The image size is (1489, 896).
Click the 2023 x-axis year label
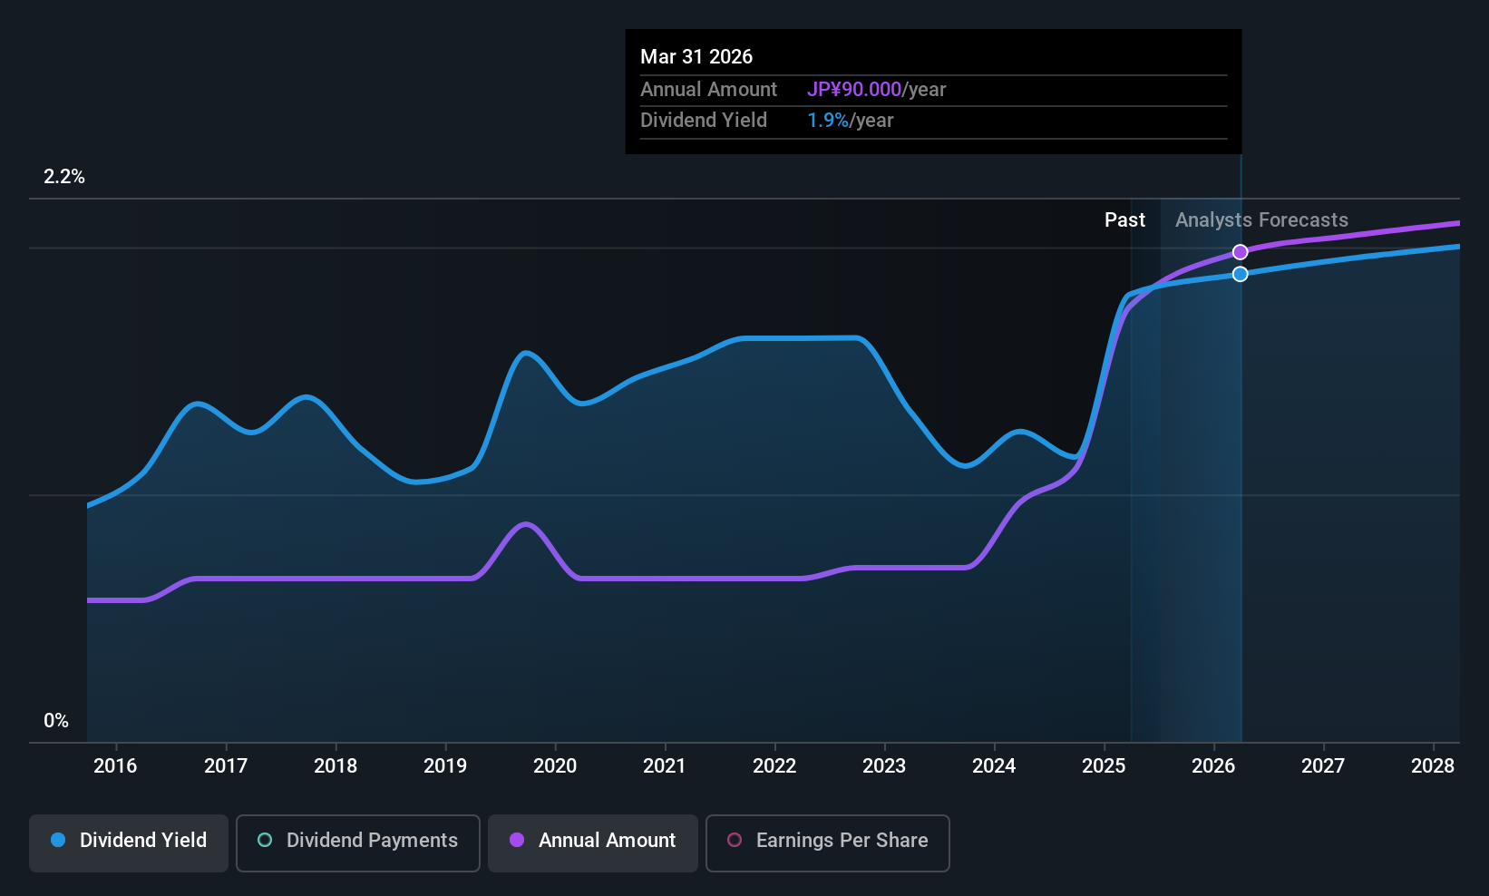click(884, 766)
